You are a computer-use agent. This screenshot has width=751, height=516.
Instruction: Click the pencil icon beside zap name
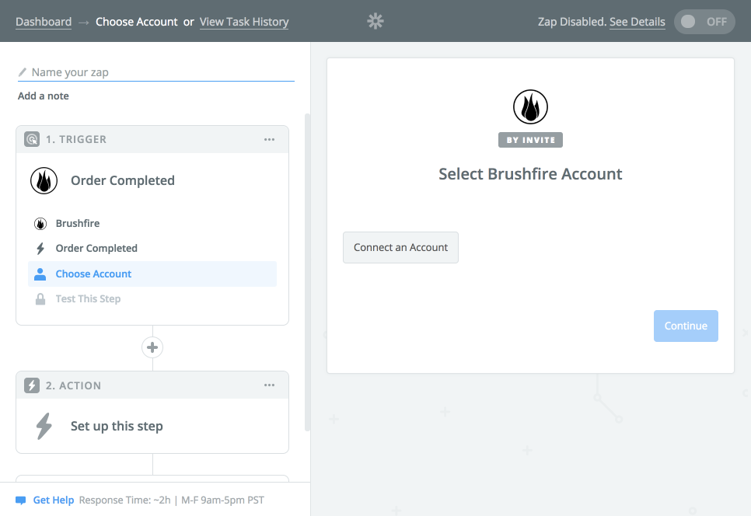[x=22, y=72]
